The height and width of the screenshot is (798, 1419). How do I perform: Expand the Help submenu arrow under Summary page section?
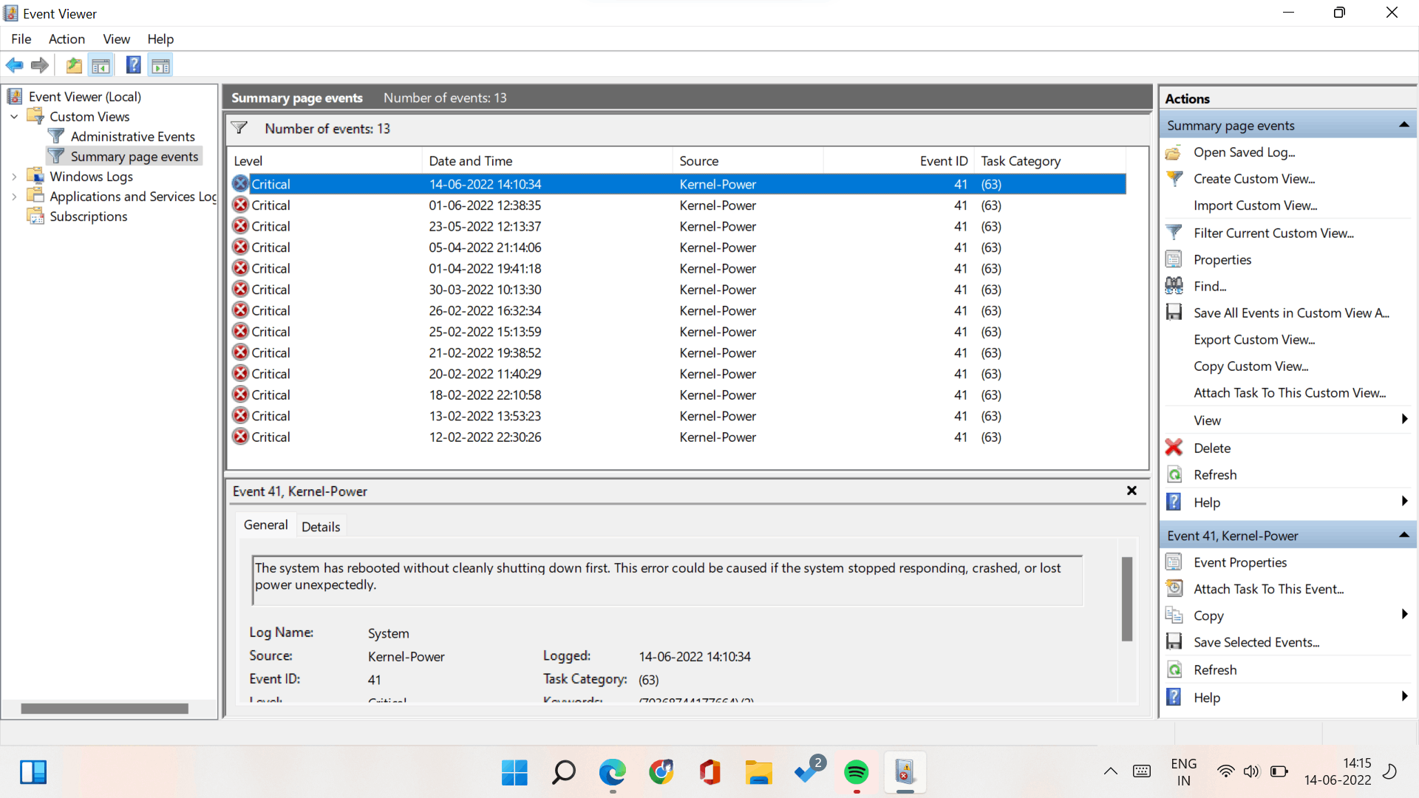coord(1404,502)
